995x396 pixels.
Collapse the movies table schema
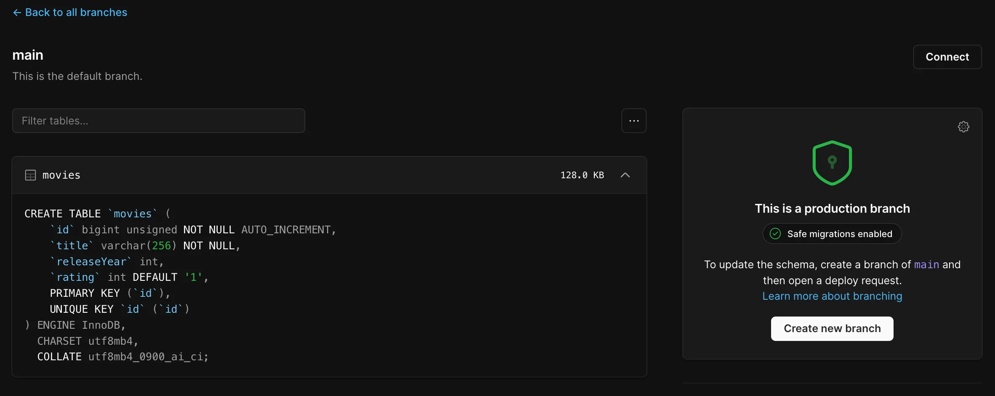625,175
